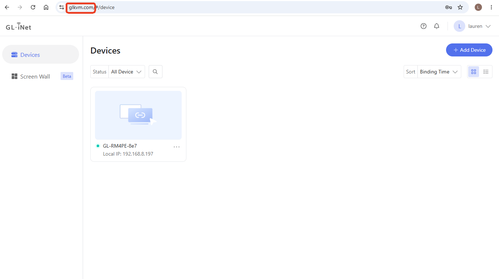Switch to list view layout
499x279 pixels.
(x=486, y=72)
